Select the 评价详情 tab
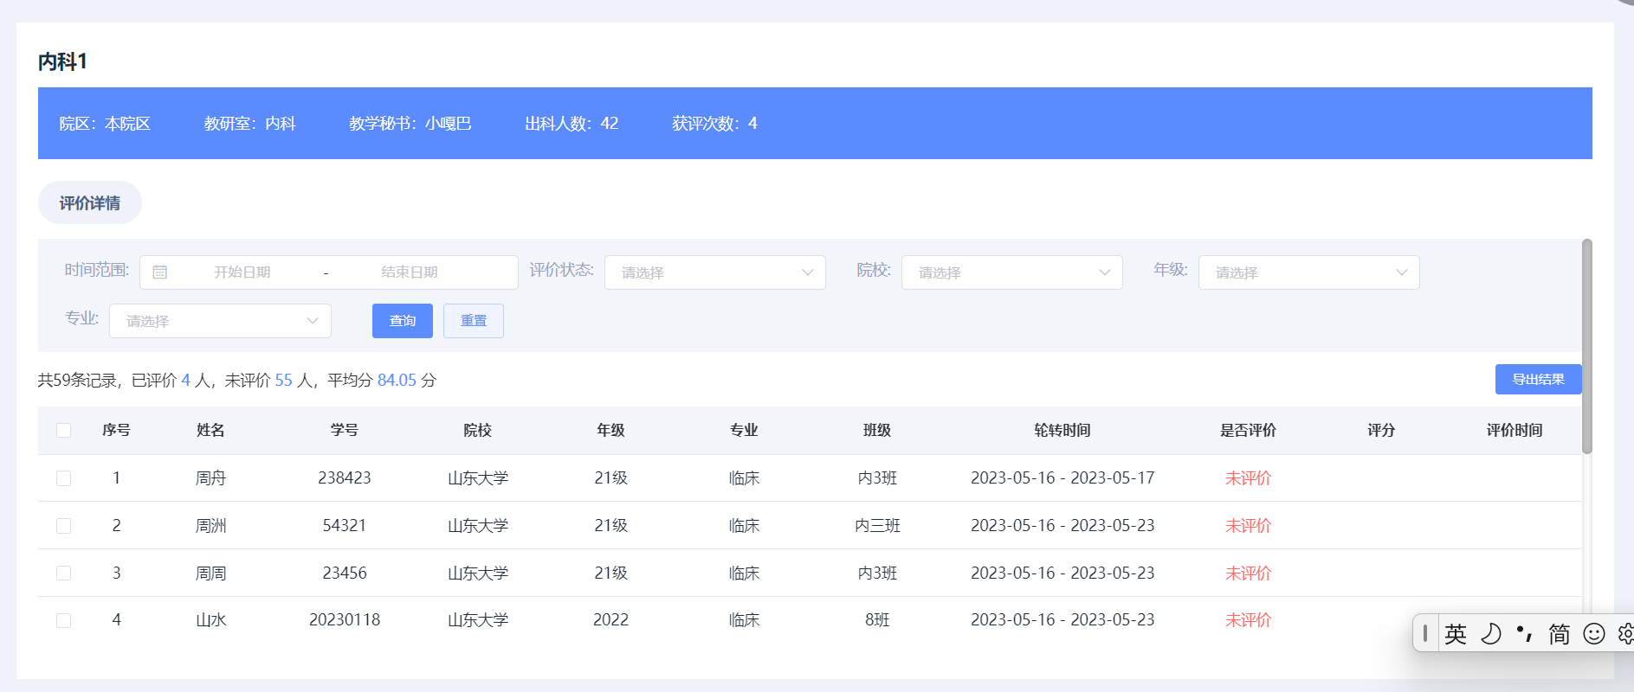 point(90,202)
